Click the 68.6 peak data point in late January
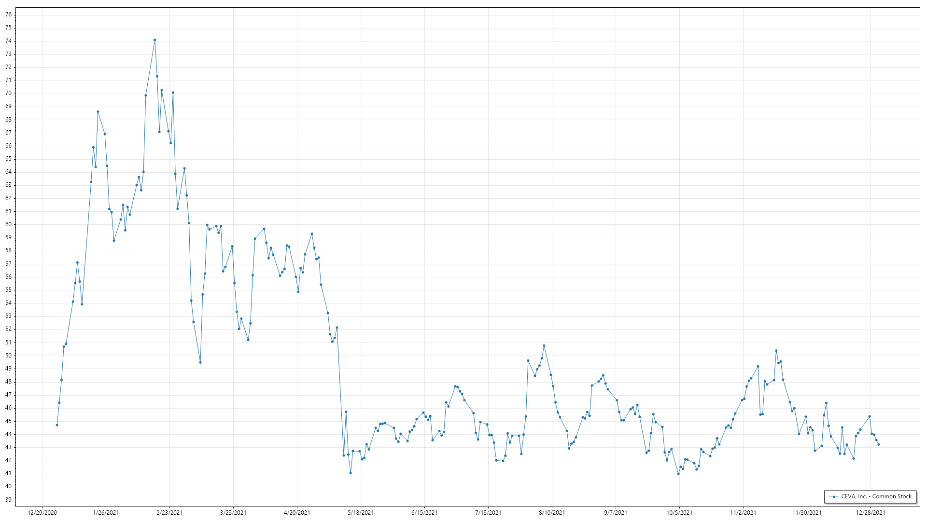The image size is (927, 521). pos(98,112)
